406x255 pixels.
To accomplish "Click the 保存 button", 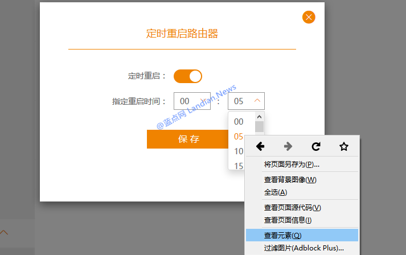I will point(188,139).
